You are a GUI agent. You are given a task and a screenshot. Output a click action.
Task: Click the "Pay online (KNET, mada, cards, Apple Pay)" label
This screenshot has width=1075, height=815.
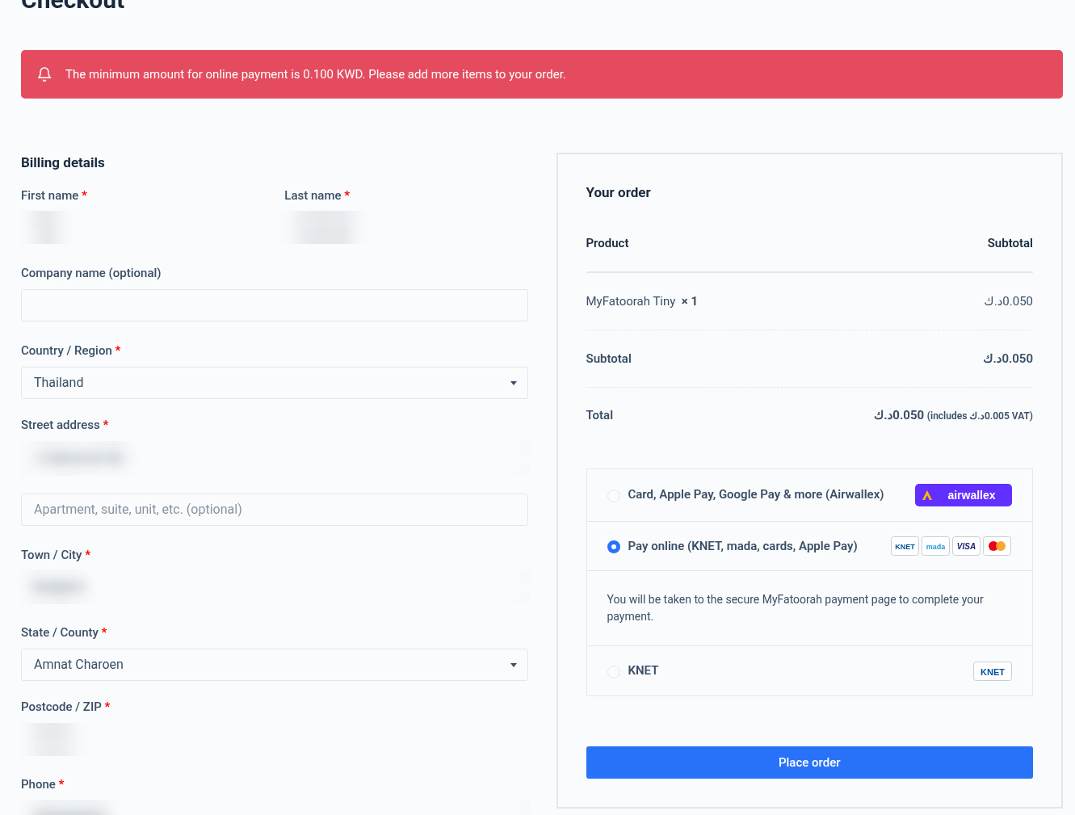743,546
